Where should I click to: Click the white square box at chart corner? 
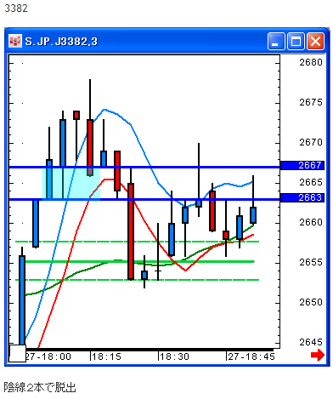(x=17, y=353)
